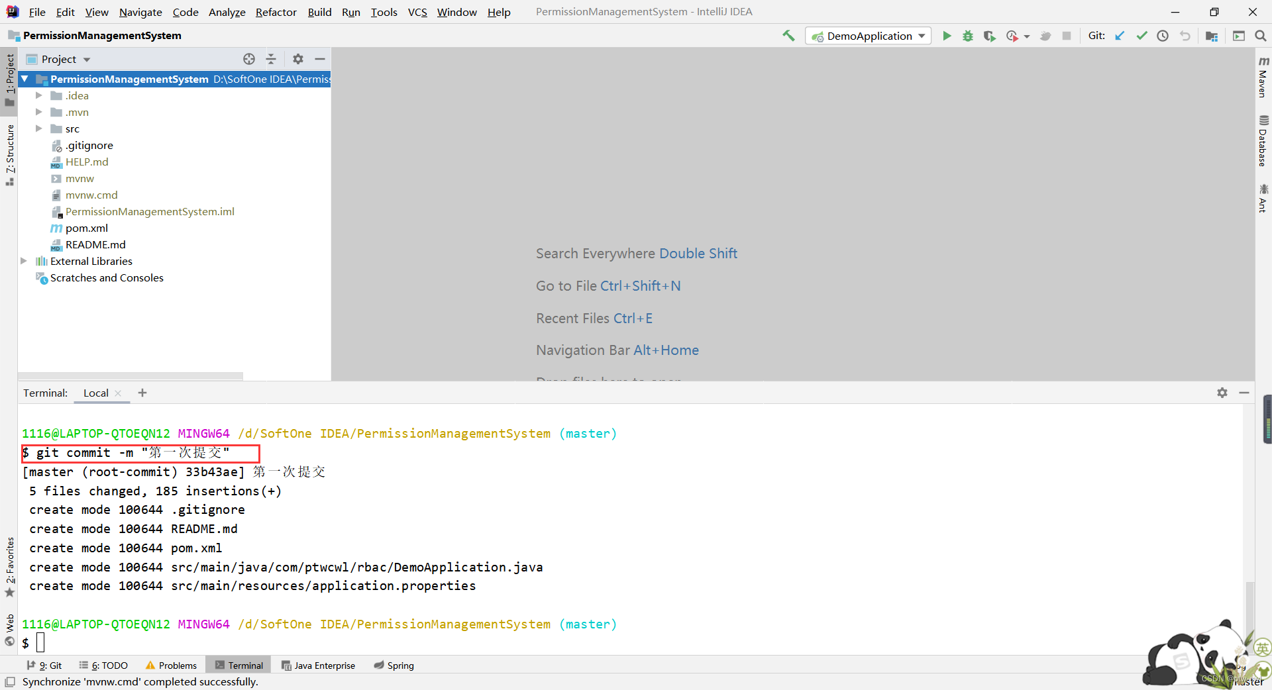
Task: Run DemoApplication with the green play button
Action: pyautogui.click(x=947, y=36)
